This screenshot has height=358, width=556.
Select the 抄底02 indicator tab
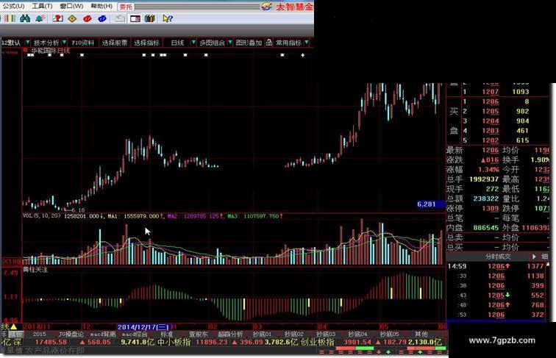pos(294,334)
